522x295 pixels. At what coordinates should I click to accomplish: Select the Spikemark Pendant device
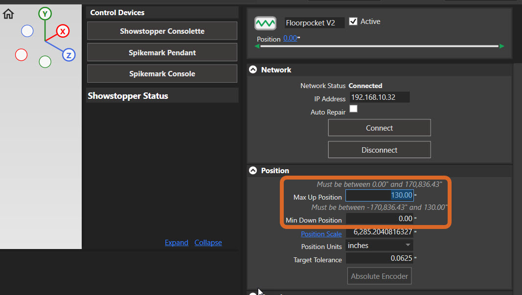162,52
